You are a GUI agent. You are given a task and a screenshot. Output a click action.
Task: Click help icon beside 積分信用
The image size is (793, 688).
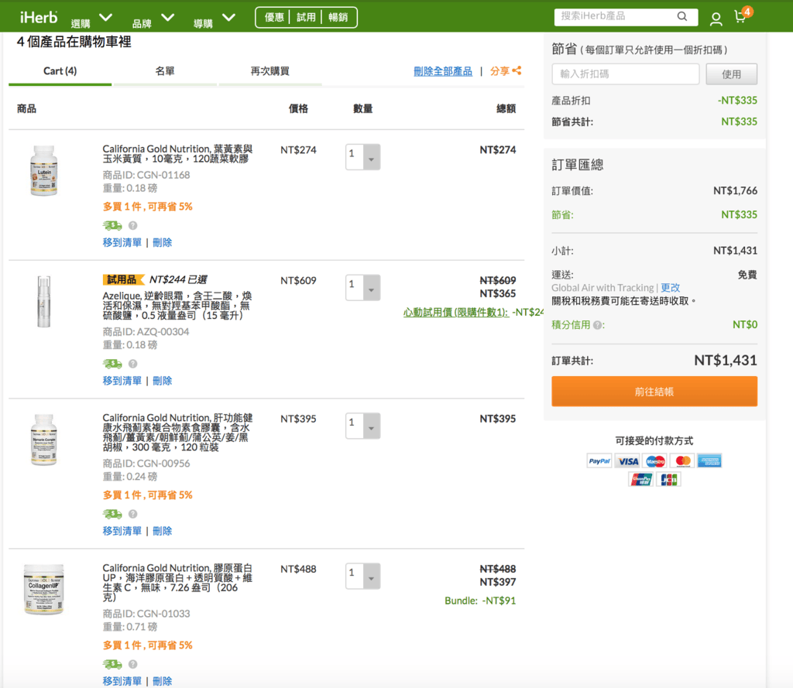(x=597, y=325)
